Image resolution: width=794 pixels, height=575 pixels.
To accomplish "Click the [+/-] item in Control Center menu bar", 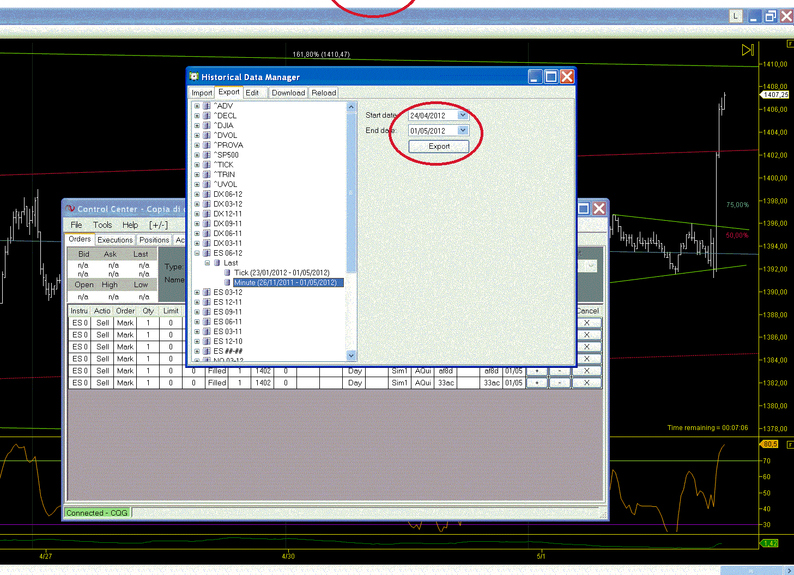I will click(159, 225).
